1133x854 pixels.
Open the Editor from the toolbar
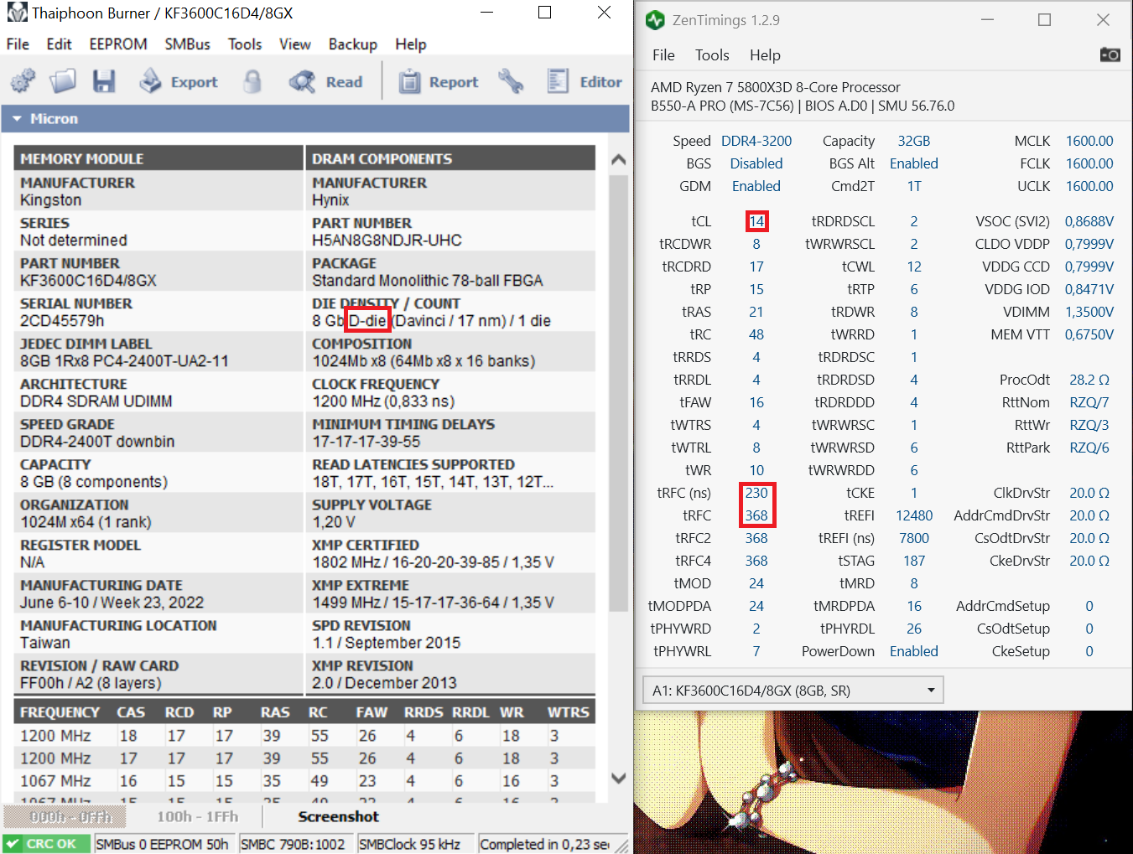[585, 81]
